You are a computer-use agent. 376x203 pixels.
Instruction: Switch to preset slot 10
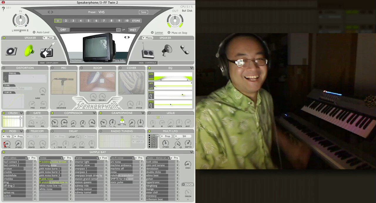[x=127, y=21]
